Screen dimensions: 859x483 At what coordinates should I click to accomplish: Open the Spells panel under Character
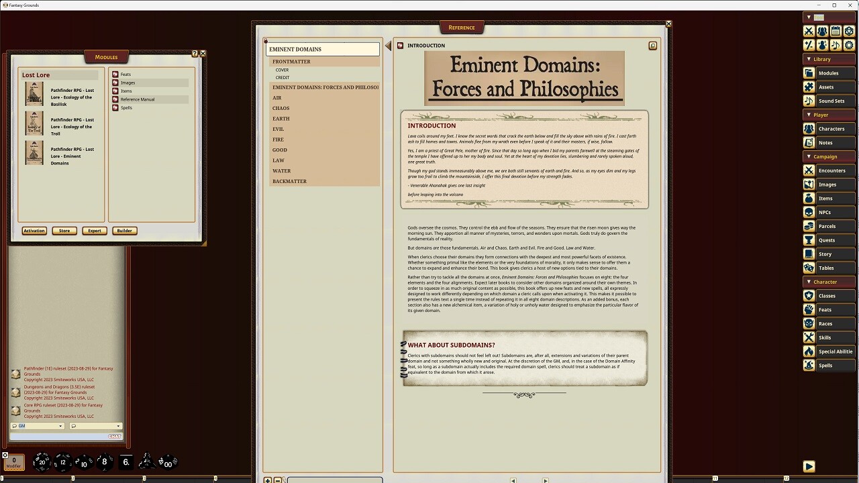click(828, 365)
